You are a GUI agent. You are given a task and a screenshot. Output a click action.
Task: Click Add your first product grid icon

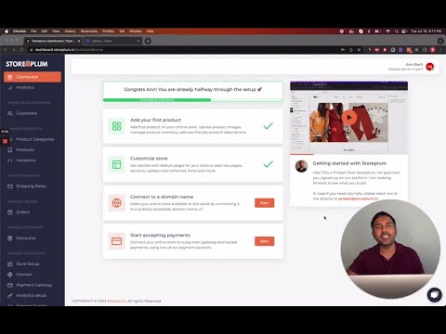pyautogui.click(x=116, y=126)
